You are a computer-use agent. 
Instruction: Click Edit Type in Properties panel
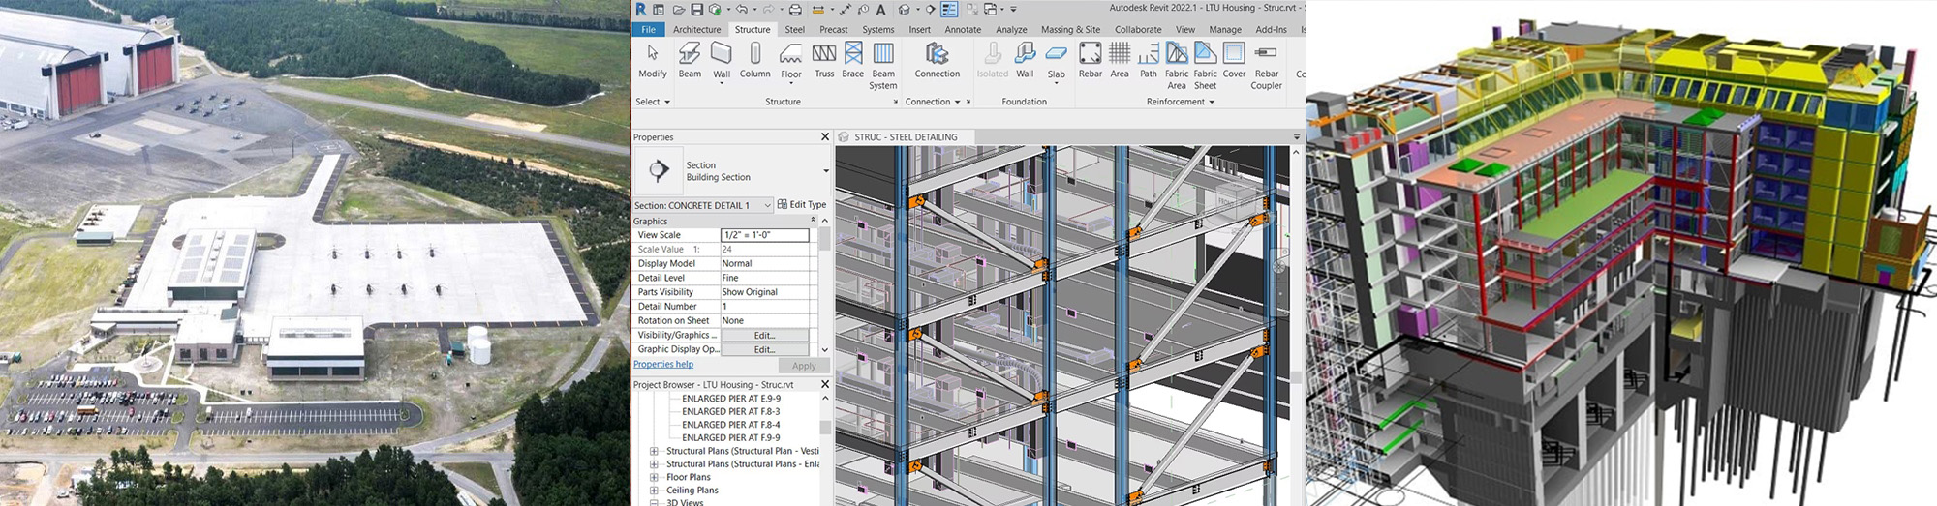pyautogui.click(x=802, y=205)
